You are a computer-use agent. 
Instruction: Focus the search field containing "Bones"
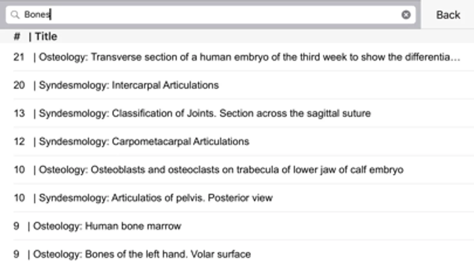point(208,14)
